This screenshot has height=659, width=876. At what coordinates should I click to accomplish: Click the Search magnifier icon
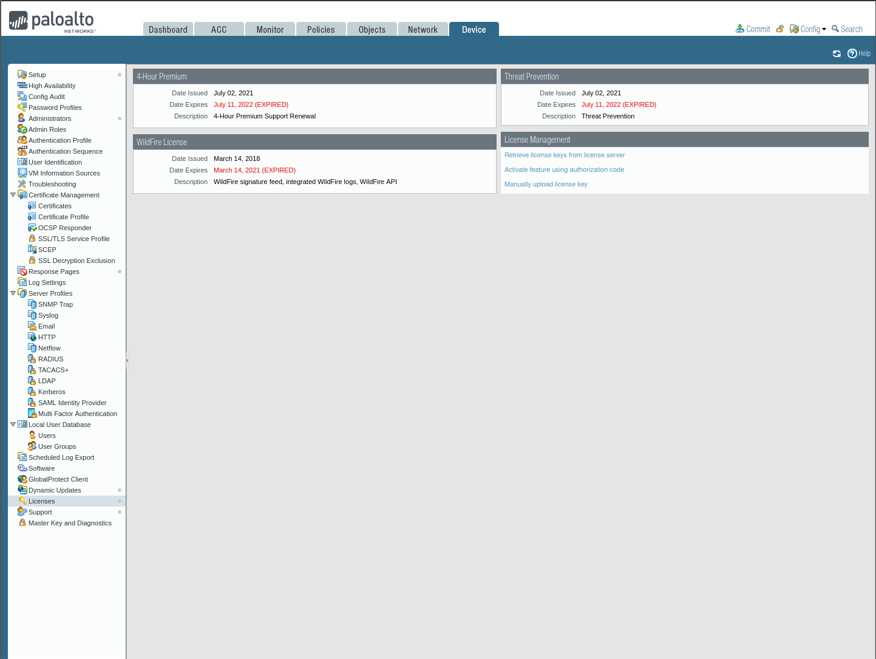[835, 29]
